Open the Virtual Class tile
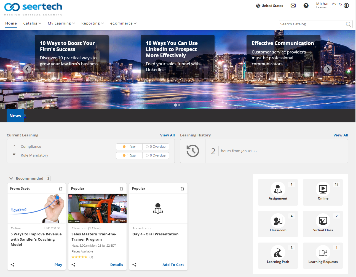Viewport: 356px width, 277px height. click(x=323, y=224)
